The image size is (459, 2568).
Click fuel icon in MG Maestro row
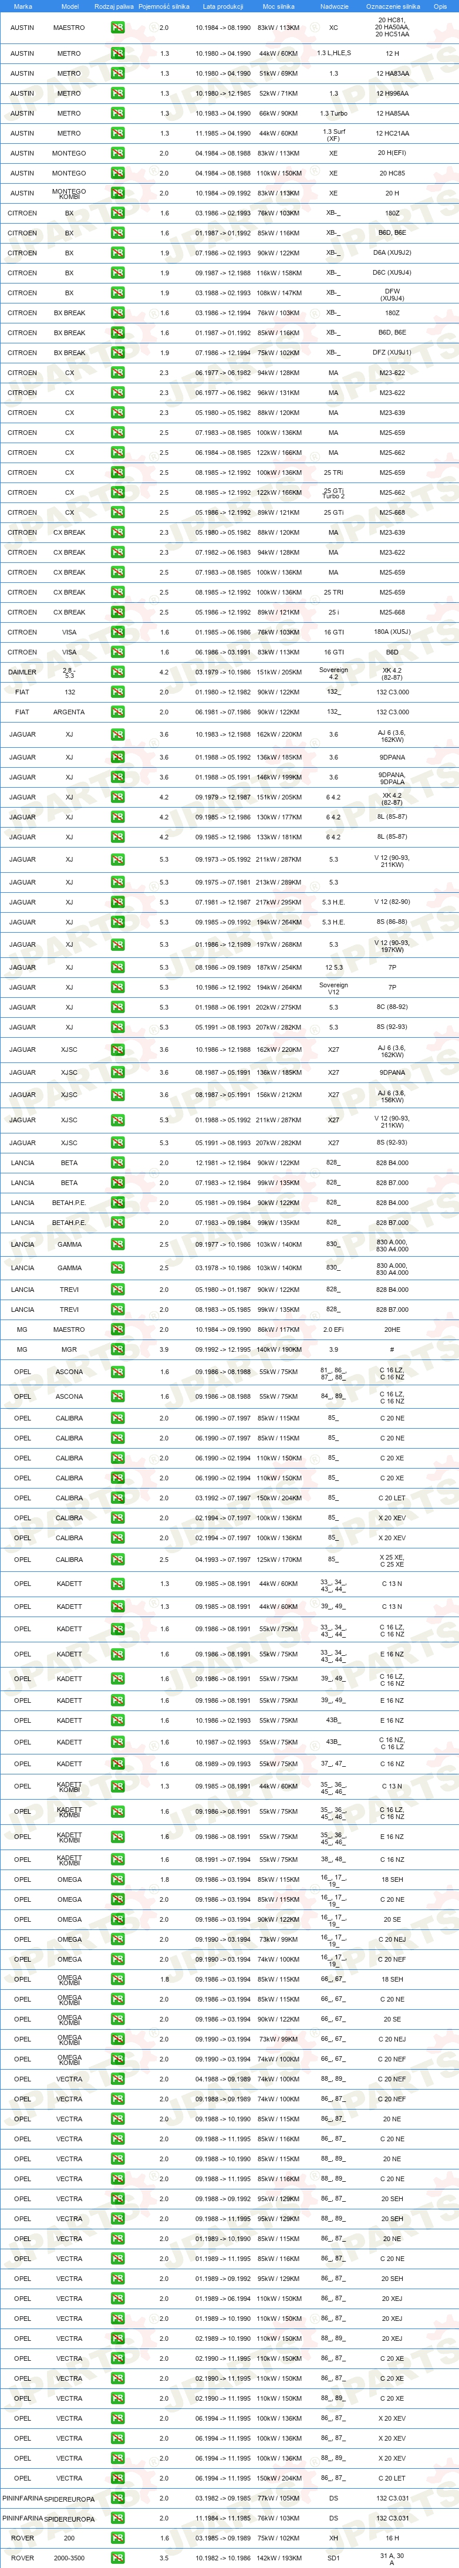coord(118,1330)
